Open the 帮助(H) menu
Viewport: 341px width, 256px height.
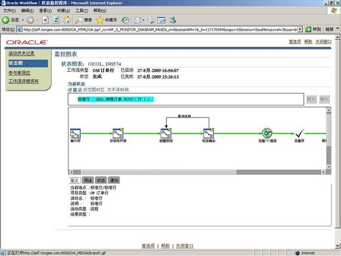pos(100,10)
